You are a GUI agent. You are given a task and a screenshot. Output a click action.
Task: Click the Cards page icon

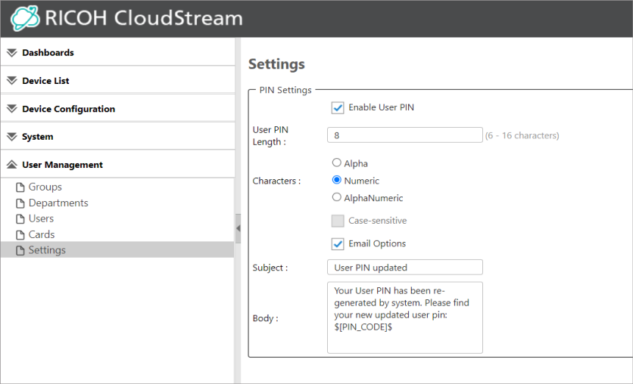(21, 235)
